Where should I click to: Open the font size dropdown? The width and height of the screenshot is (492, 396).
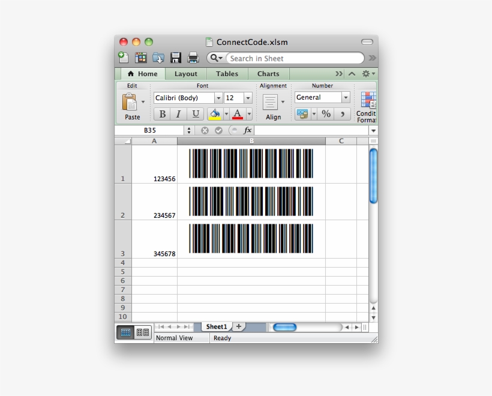tap(248, 98)
